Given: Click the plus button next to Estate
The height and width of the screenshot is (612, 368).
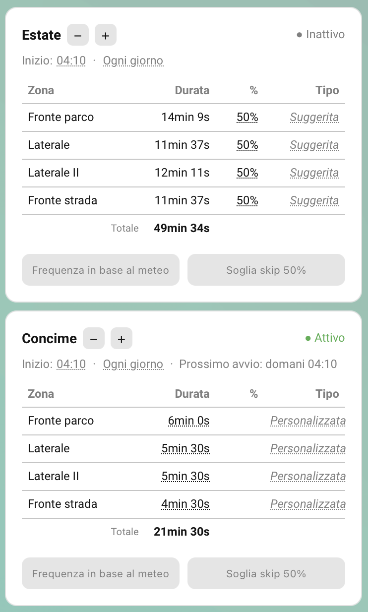Looking at the screenshot, I should [106, 35].
